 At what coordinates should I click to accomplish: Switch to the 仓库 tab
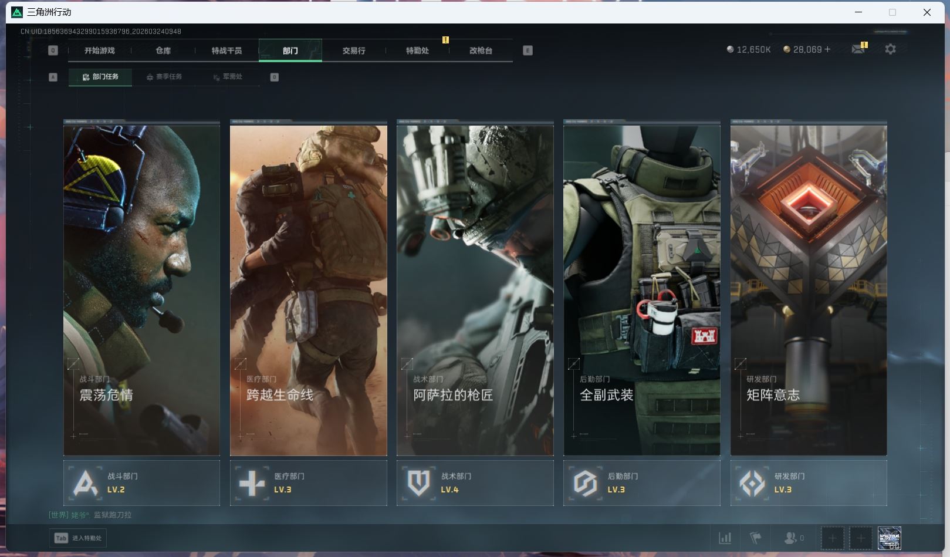tap(163, 50)
